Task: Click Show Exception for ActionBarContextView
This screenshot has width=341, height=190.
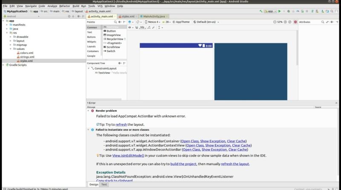Action: click(x=218, y=145)
